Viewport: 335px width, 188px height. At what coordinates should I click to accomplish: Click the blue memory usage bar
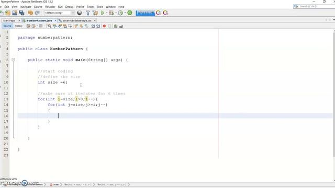tap(146, 13)
